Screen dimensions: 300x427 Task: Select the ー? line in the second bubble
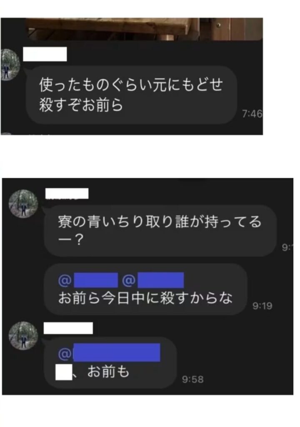[x=71, y=241]
